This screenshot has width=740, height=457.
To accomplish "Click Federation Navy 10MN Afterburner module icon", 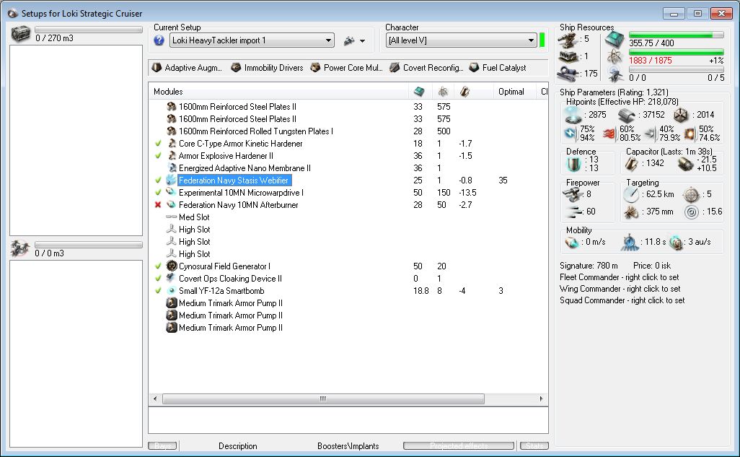I will pyautogui.click(x=172, y=204).
